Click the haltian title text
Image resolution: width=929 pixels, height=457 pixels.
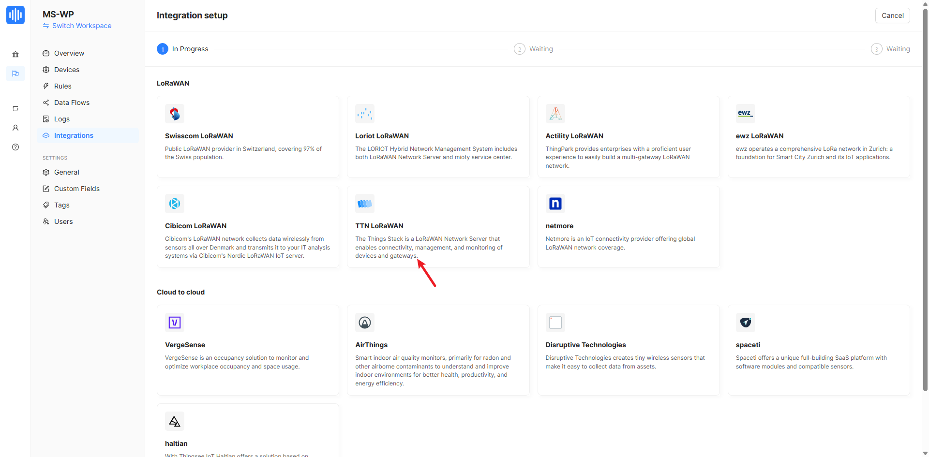click(176, 443)
